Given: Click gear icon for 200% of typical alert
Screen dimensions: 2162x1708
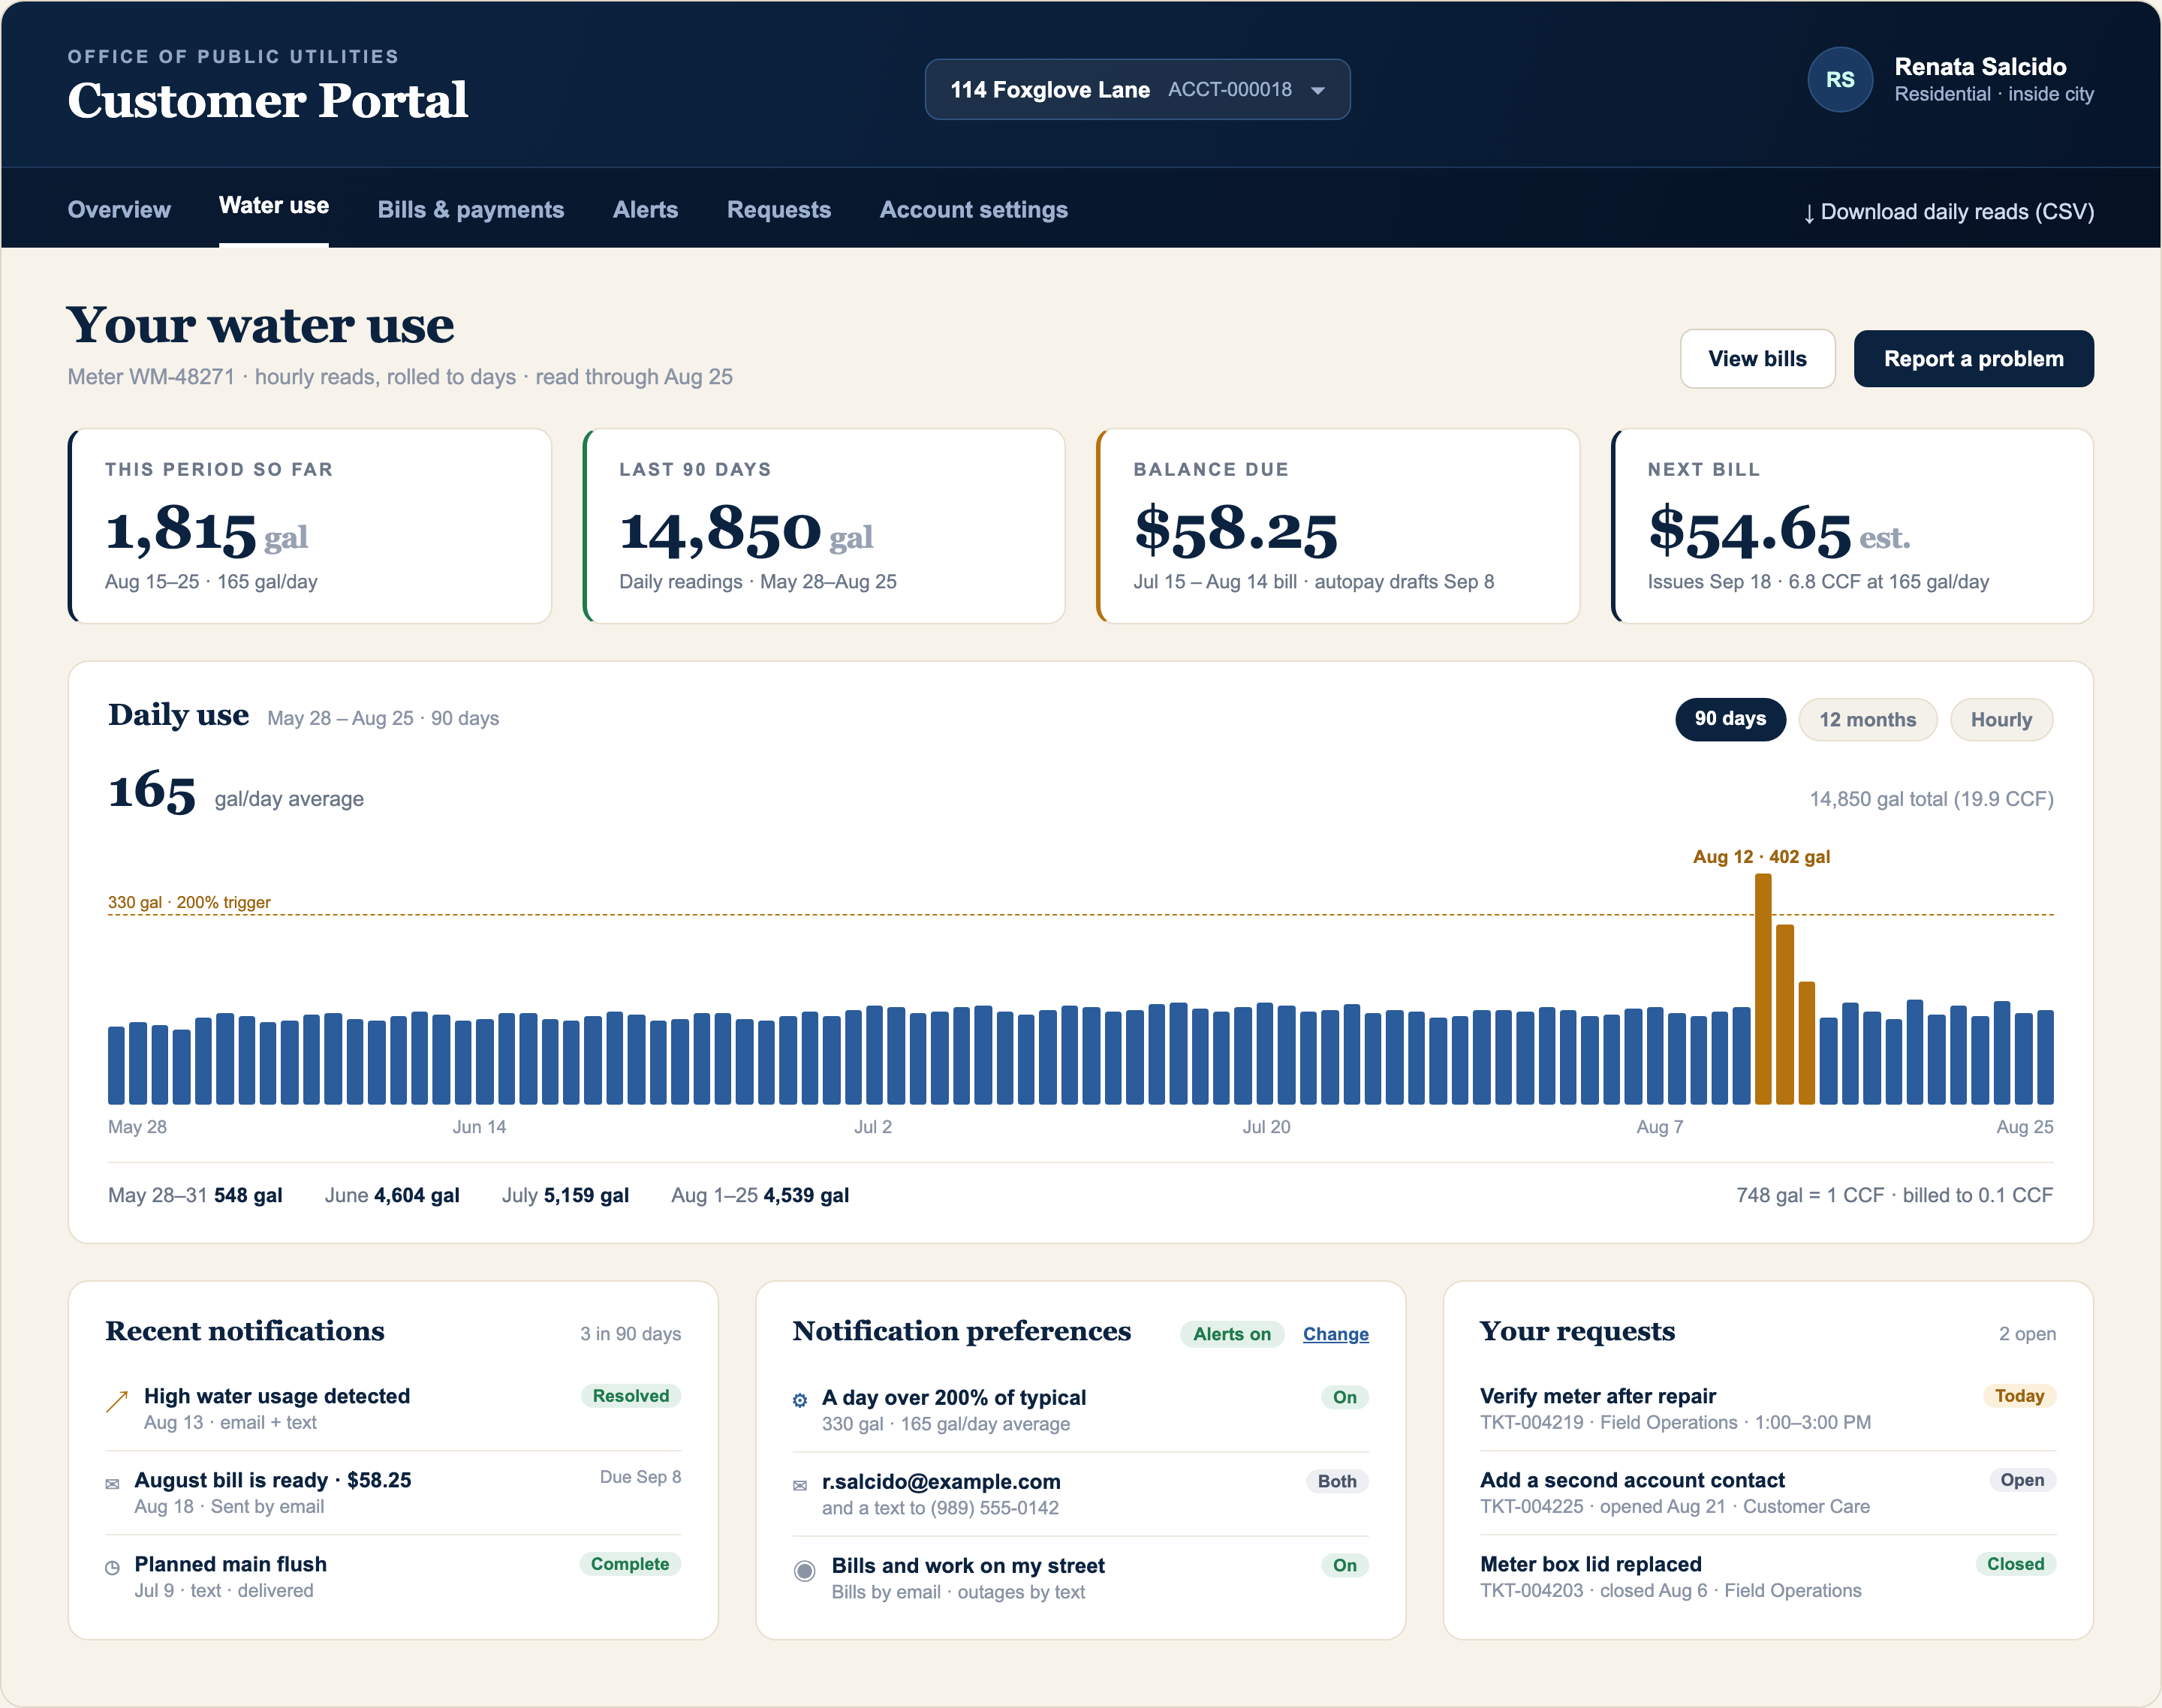Looking at the screenshot, I should pyautogui.click(x=799, y=1400).
